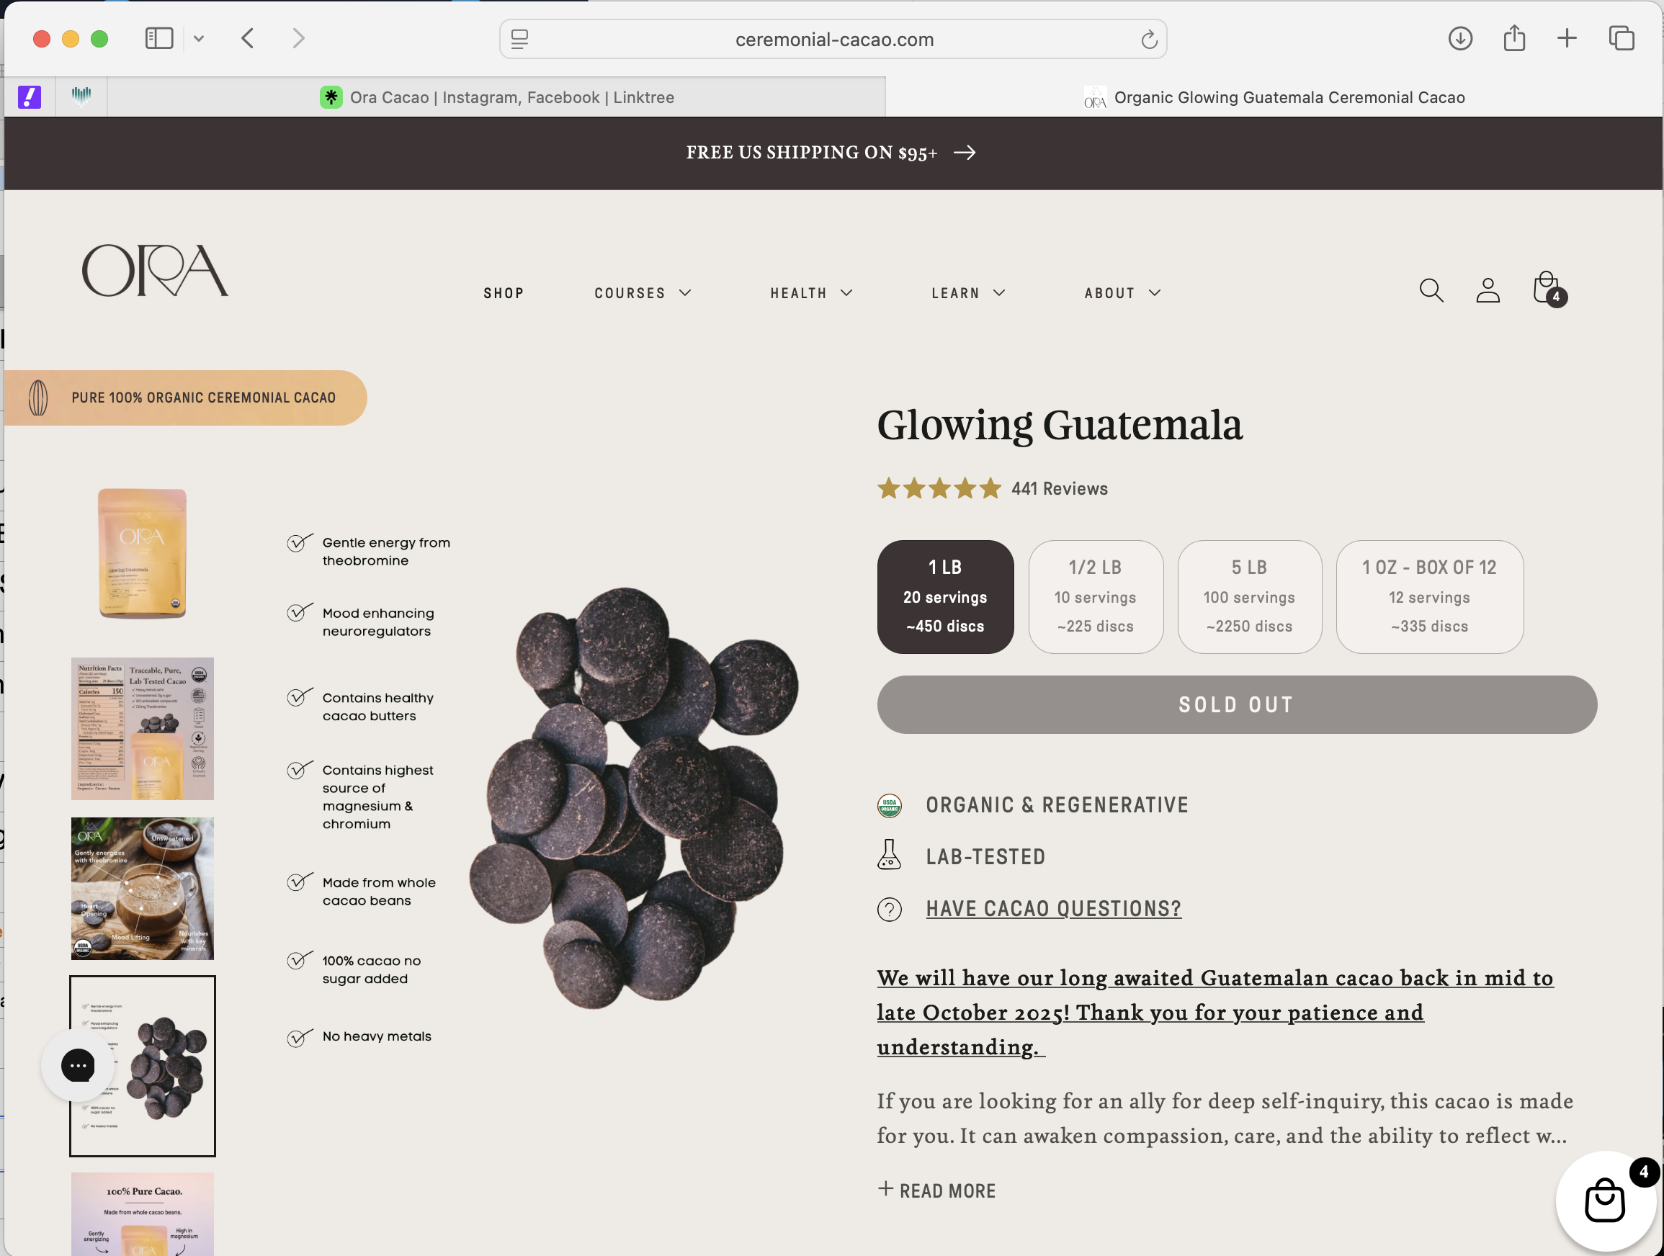The width and height of the screenshot is (1664, 1256).
Task: Open the shopping bag in header
Action: pyautogui.click(x=1547, y=289)
